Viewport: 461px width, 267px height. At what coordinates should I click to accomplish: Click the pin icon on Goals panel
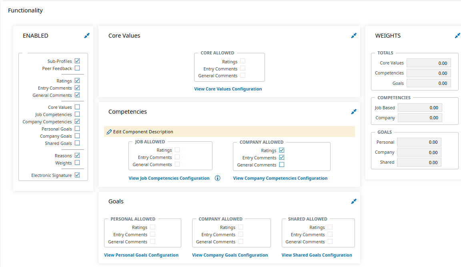[354, 201]
